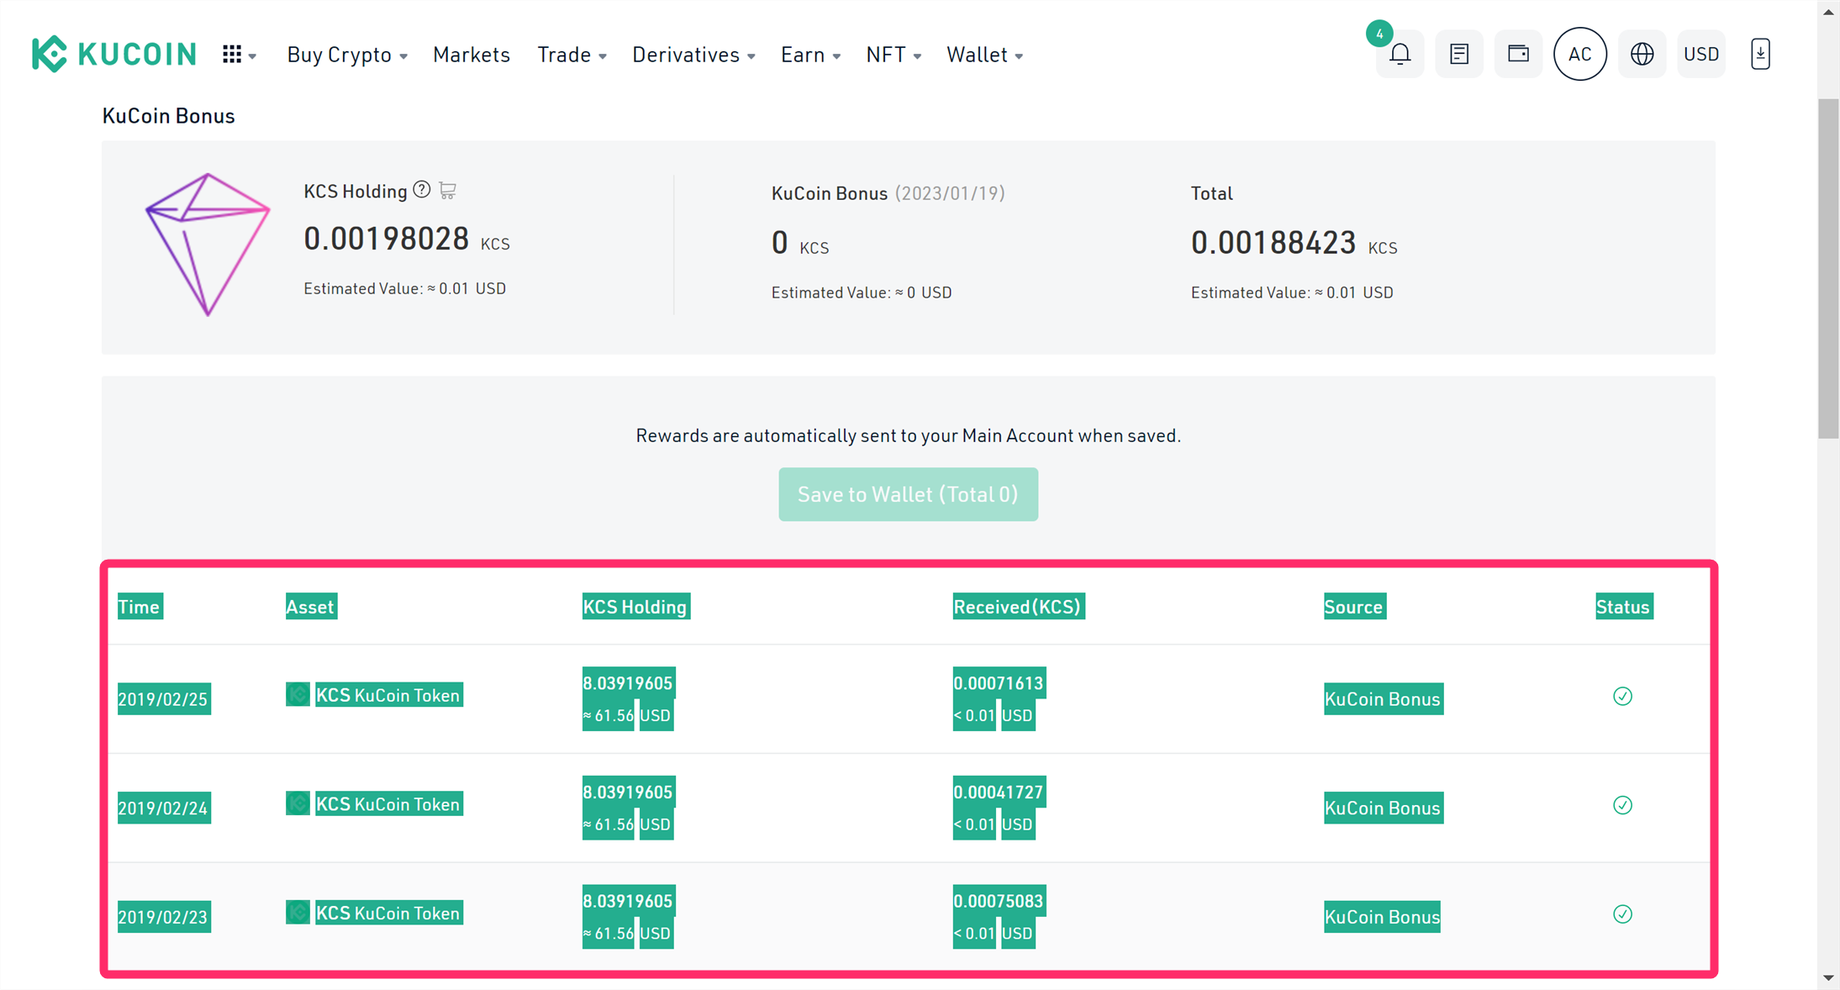The height and width of the screenshot is (990, 1840).
Task: Click the KCS token icon in 2019/02/25 row
Action: [x=298, y=694]
